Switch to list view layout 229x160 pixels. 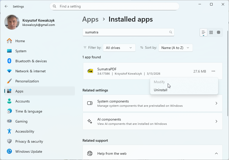(x=204, y=32)
